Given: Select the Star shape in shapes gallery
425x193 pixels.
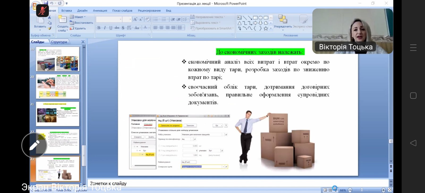Looking at the screenshot, I should (266, 28).
